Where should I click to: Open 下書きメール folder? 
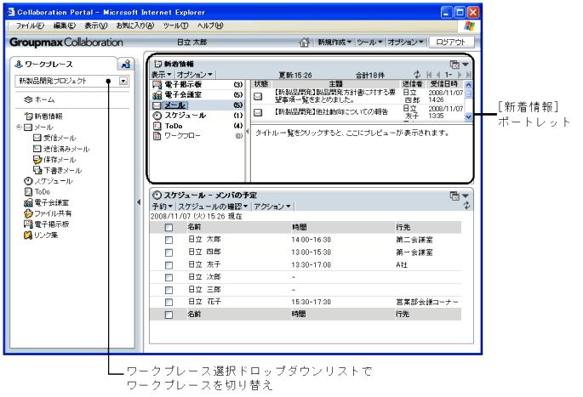(x=58, y=170)
